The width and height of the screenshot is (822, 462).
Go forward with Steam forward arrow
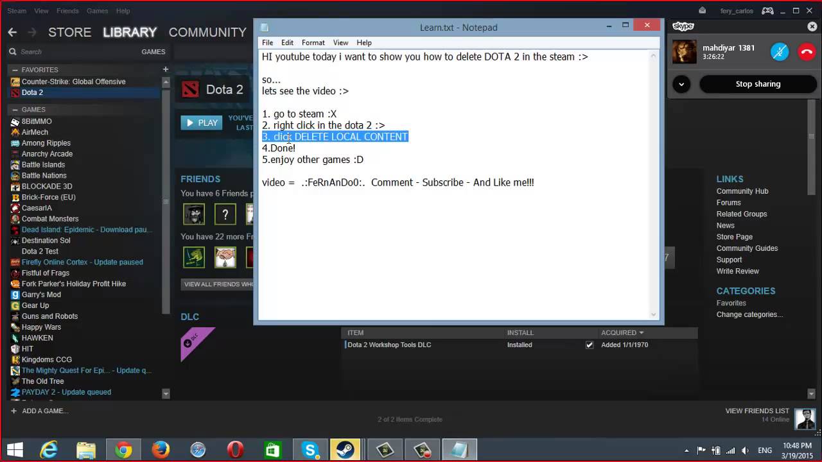tap(33, 32)
